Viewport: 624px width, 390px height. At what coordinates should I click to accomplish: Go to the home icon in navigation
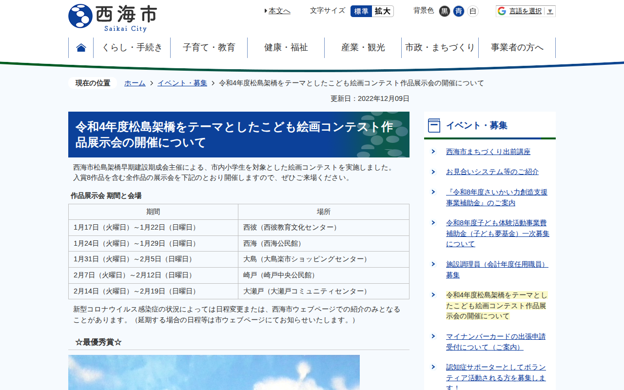[x=81, y=48]
